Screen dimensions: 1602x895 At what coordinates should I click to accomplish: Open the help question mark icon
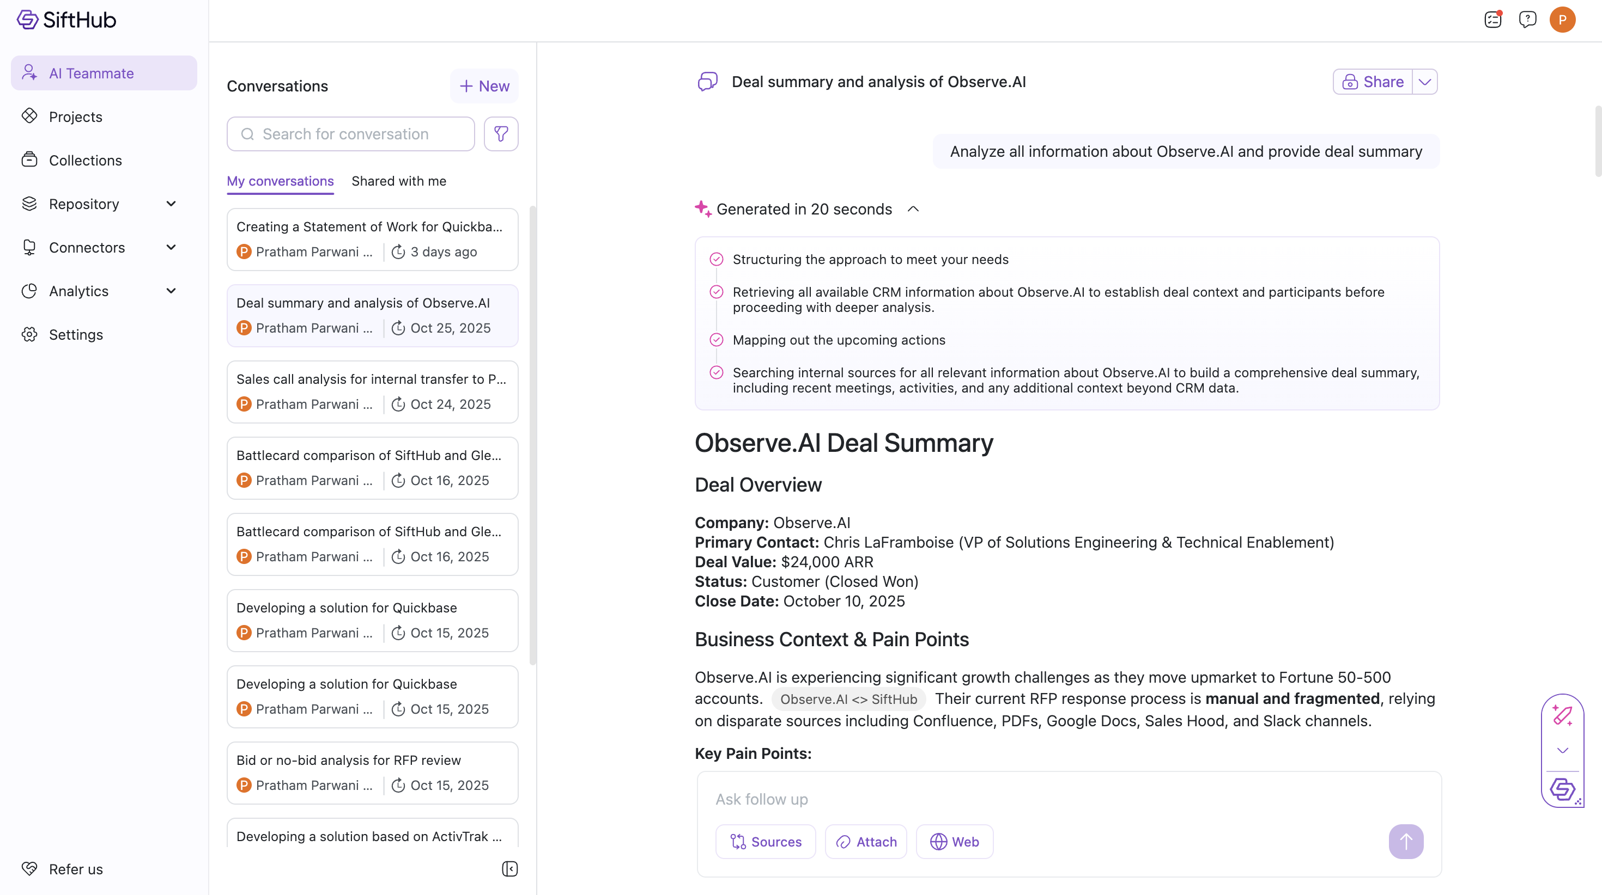(1527, 20)
